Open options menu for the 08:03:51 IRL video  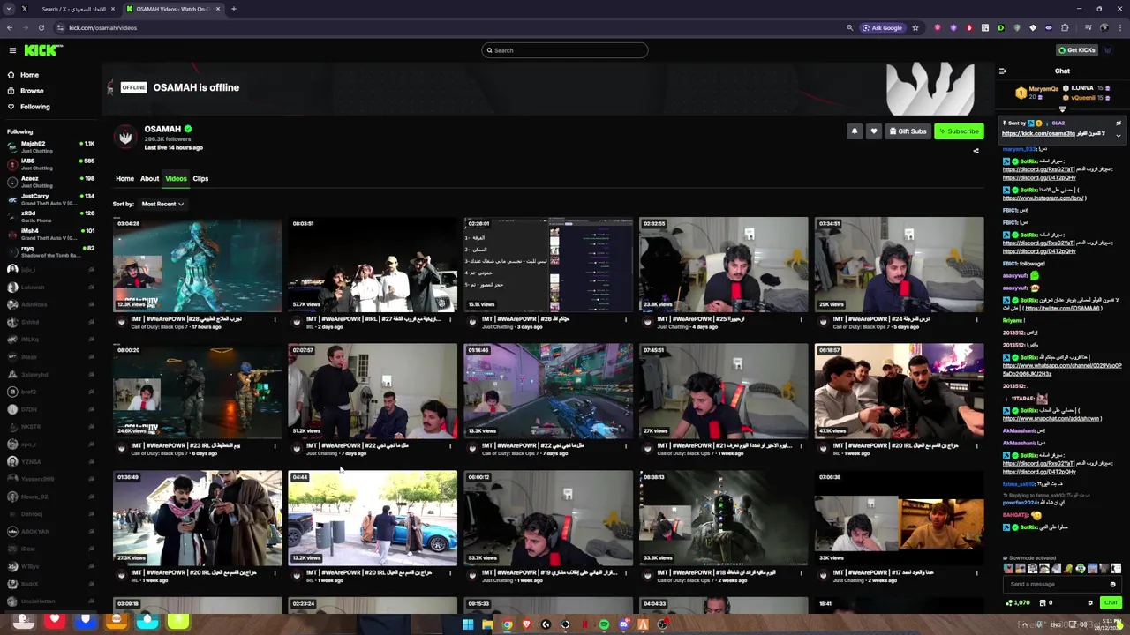coord(450,320)
